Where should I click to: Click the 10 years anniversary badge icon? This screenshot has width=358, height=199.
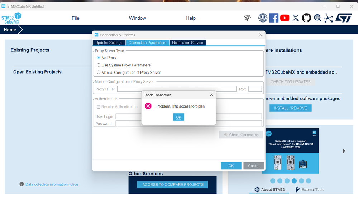coord(263,18)
